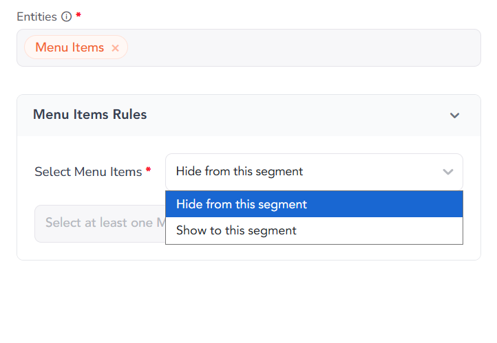Screen dimensions: 497x343
Task: Focus the empty area of Entities field
Action: tap(303, 48)
